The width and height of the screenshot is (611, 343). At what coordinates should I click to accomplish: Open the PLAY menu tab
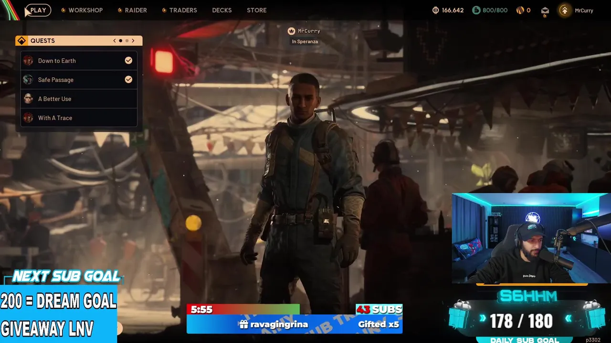point(38,10)
